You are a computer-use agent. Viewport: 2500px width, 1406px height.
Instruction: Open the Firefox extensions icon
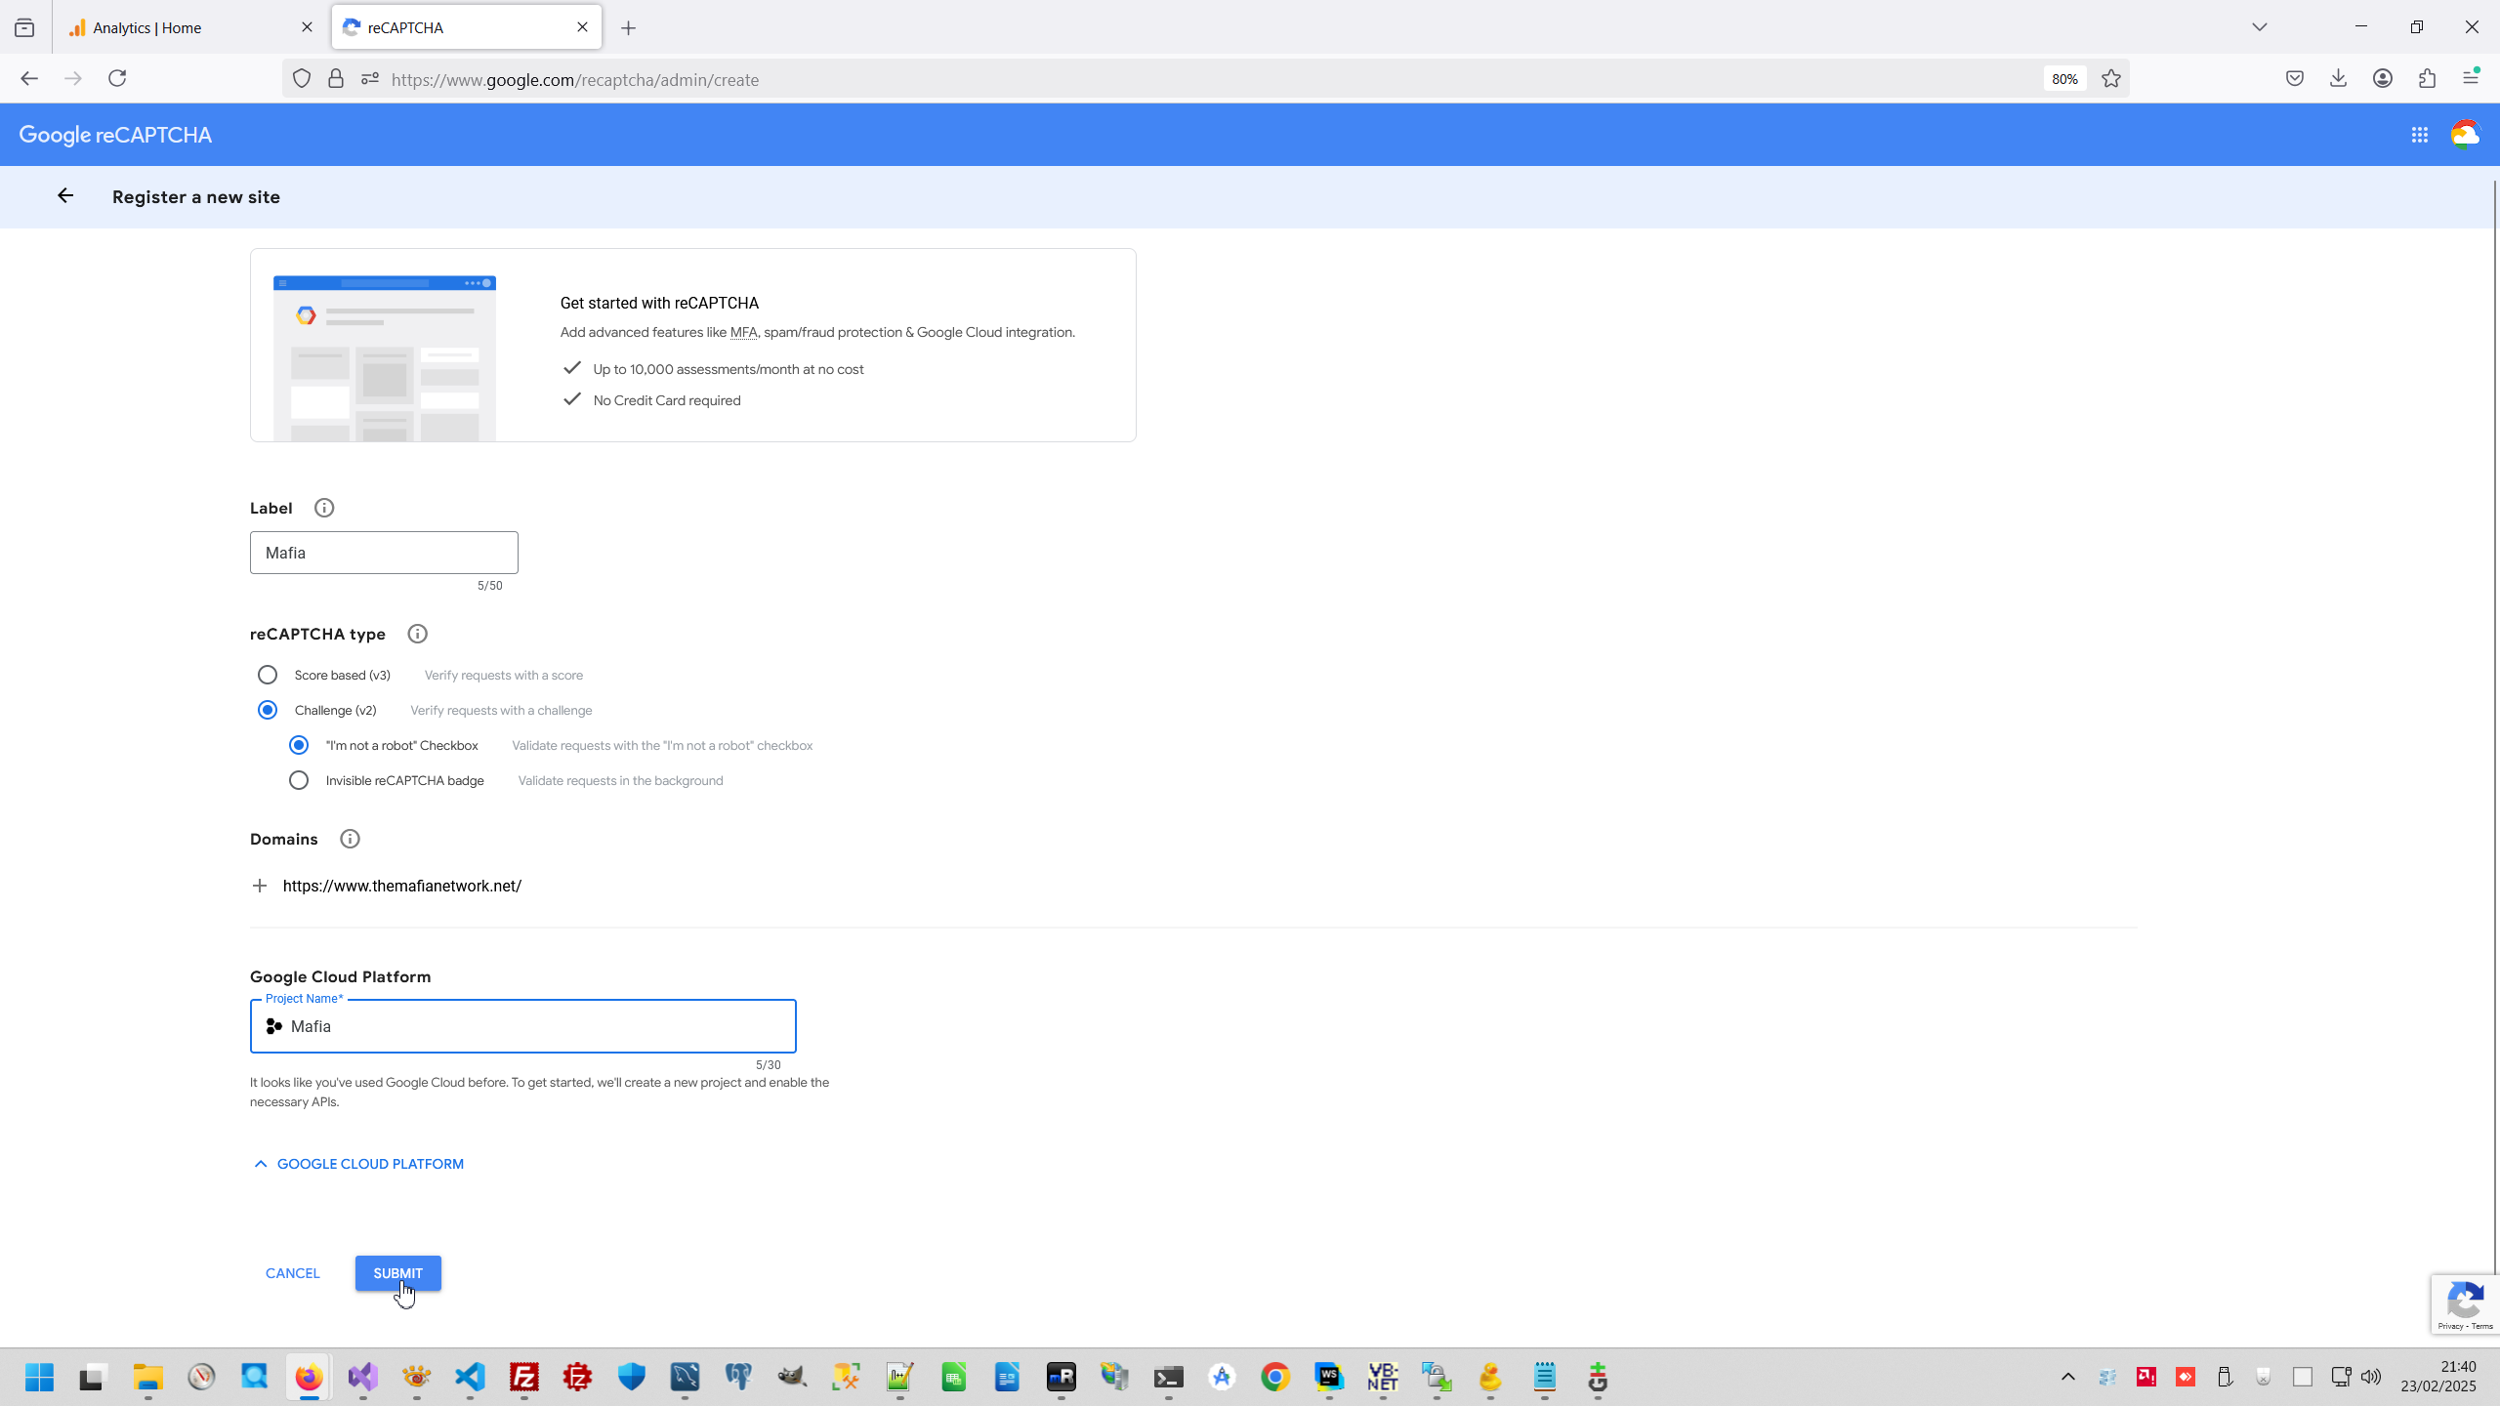pos(2427,79)
